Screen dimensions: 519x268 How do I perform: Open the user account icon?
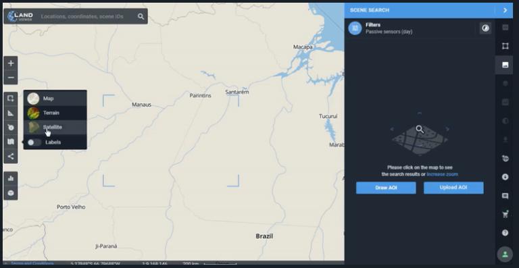tap(505, 254)
